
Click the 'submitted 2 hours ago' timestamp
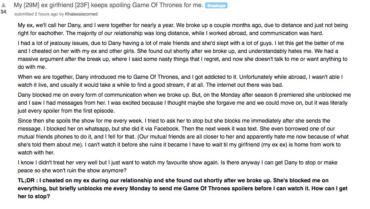(x=36, y=14)
